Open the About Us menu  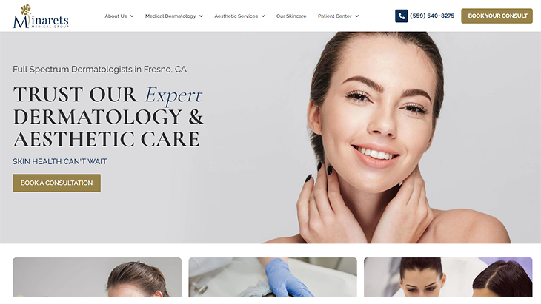coord(116,16)
